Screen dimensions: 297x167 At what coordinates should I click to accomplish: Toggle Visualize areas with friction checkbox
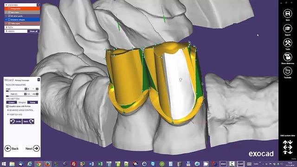coord(7,106)
